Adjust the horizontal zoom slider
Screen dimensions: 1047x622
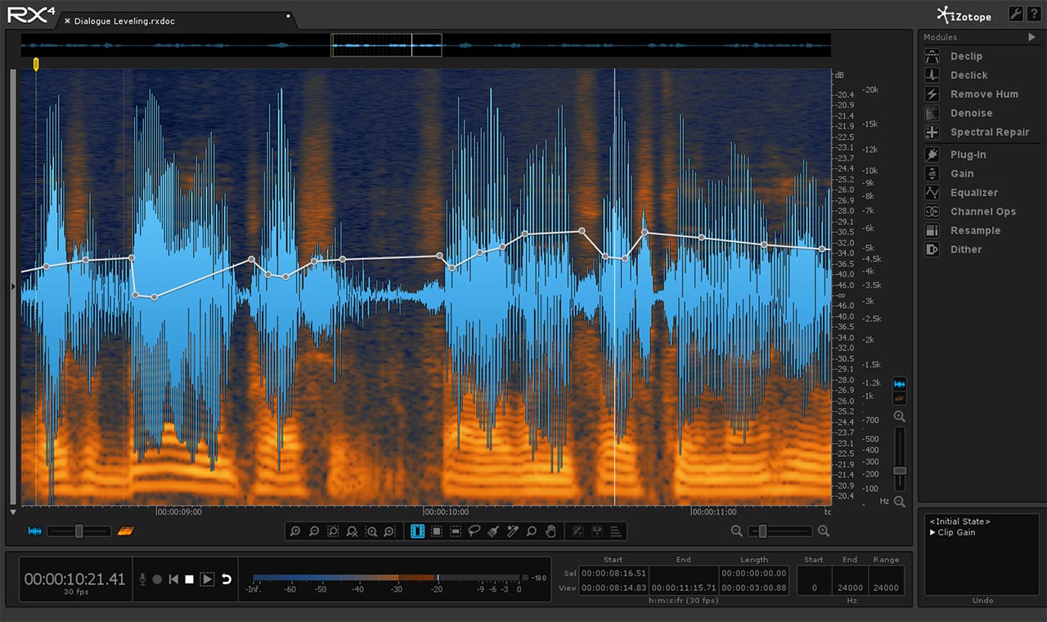762,530
